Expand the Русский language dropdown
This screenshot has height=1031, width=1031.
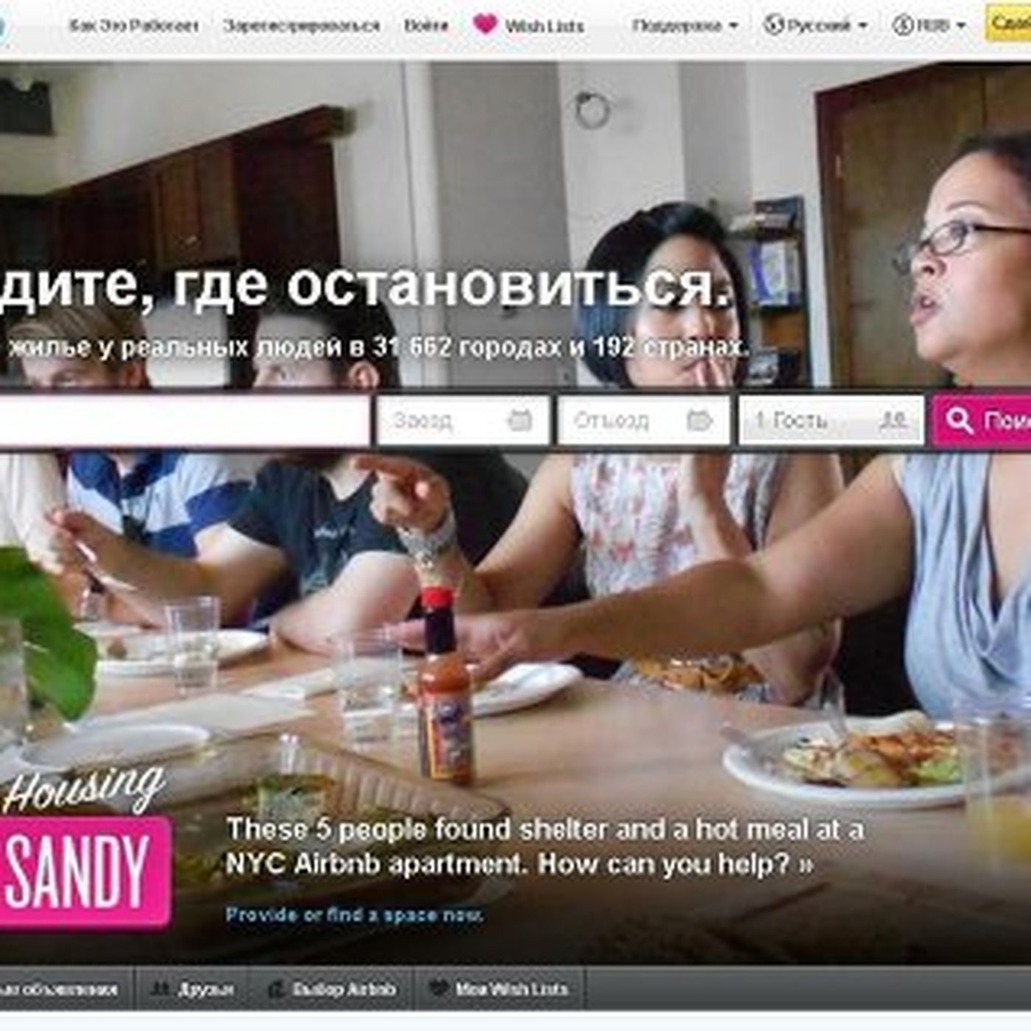click(815, 26)
